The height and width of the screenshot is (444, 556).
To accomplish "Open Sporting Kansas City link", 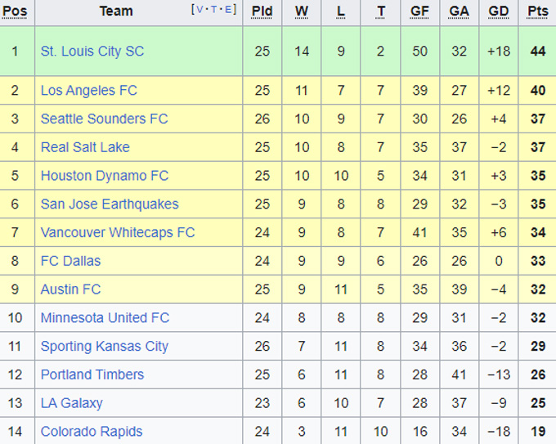I will coord(105,346).
